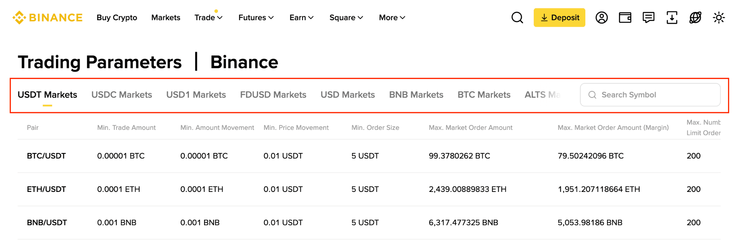This screenshot has height=241, width=740.
Task: Open the wallet icon
Action: 625,18
